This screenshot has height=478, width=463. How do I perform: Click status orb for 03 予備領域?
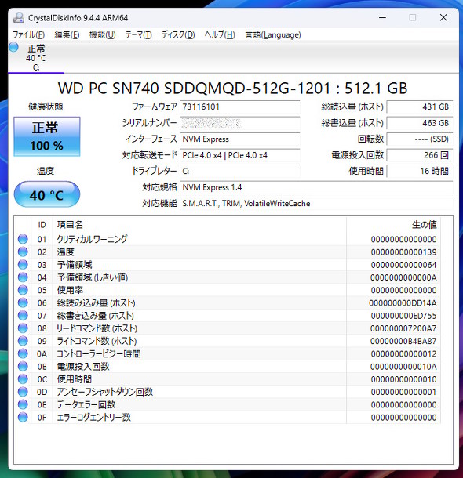23,265
